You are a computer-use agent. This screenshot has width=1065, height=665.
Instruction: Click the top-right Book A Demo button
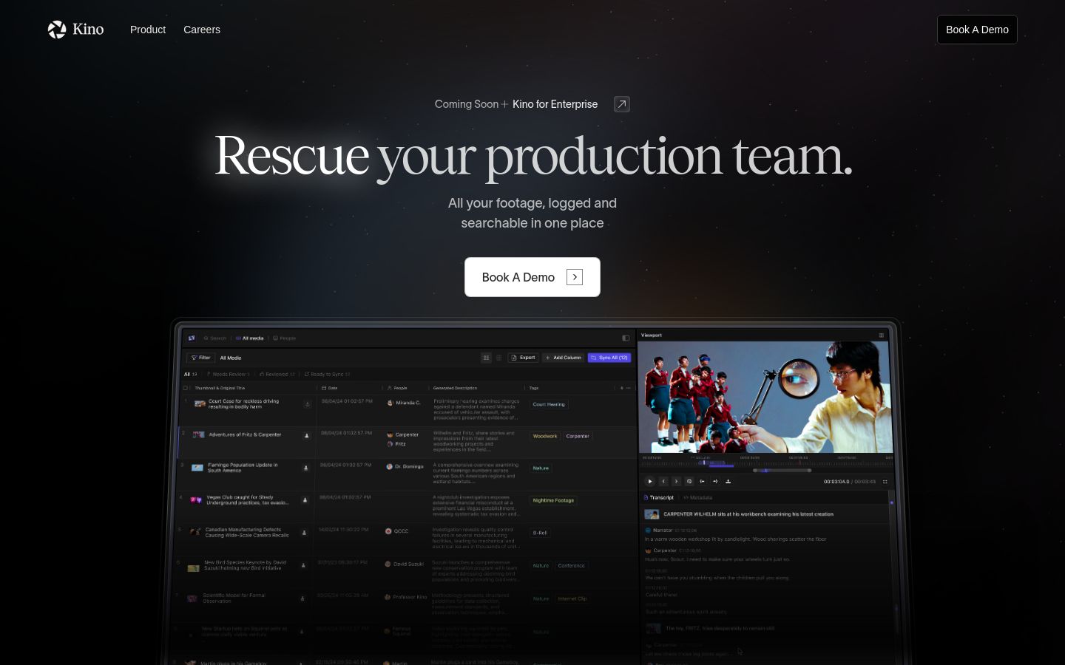point(977,30)
